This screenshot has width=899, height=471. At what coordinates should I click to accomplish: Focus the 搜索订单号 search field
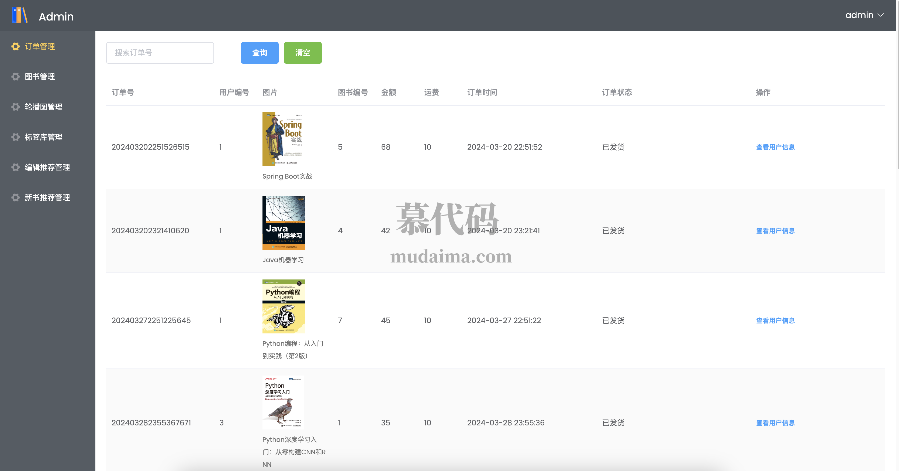pos(160,53)
